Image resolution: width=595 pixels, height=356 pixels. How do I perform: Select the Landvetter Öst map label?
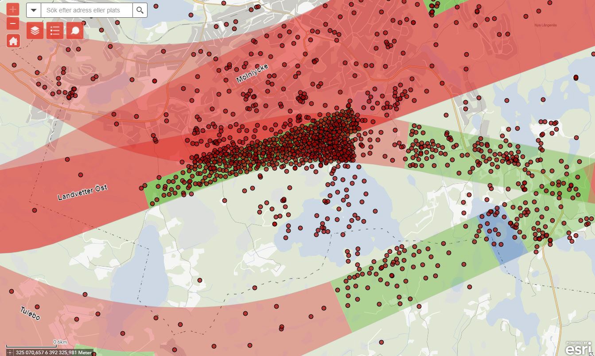click(82, 192)
